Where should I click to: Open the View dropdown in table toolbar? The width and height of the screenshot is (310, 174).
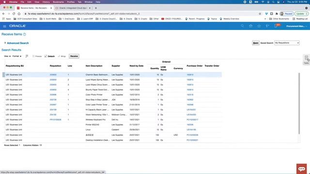[7, 56]
